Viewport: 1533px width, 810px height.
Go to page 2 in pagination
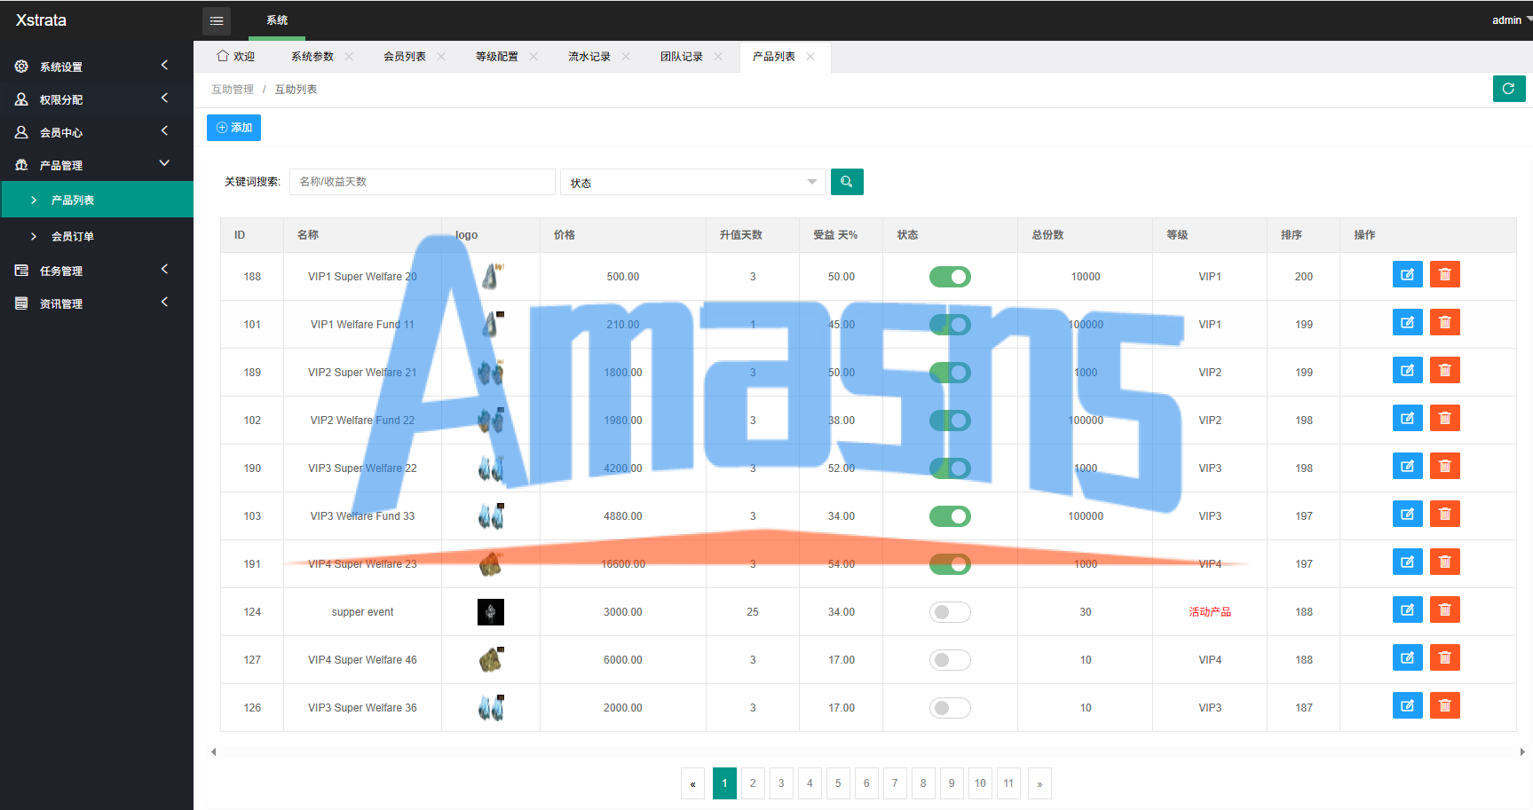click(x=753, y=783)
